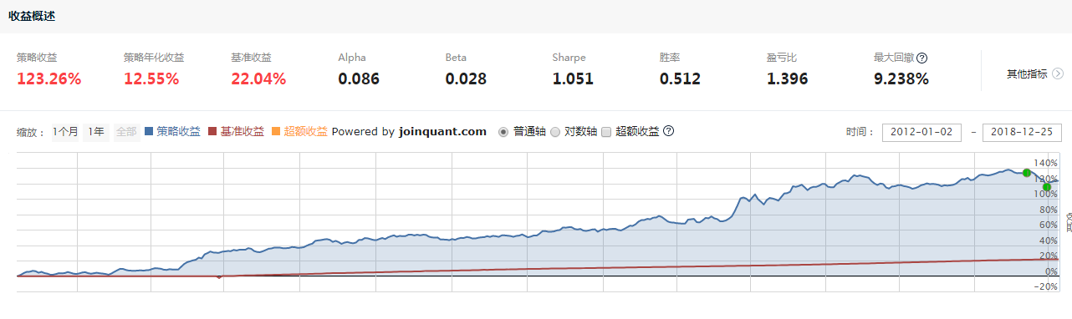The image size is (1072, 319).
Task: Click the upper green marker on the chart
Action: coord(1027,173)
